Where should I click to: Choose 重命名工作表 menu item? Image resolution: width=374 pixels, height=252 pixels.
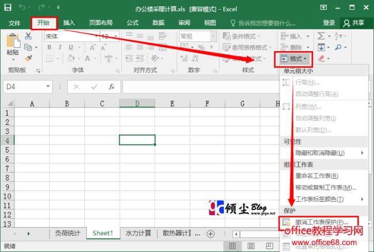click(x=324, y=176)
